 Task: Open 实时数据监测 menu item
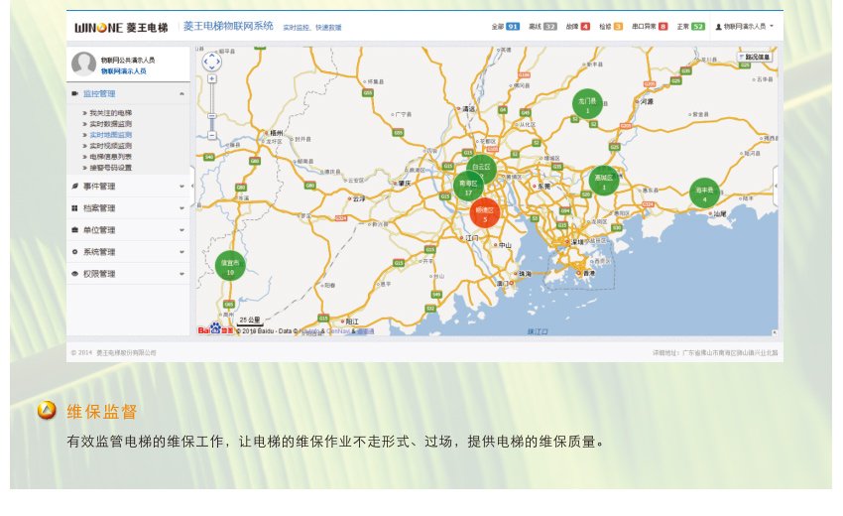pos(110,124)
